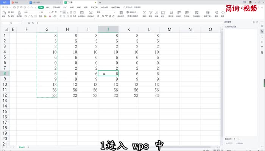Click the Bold formatting icon

(x=25, y=16)
